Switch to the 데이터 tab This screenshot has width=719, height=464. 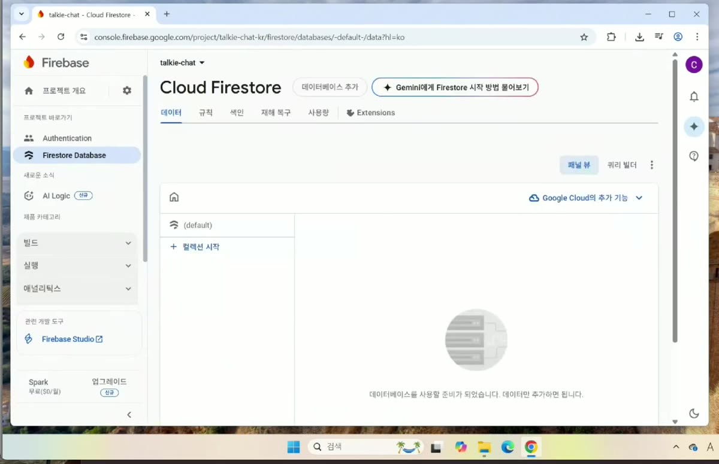[171, 113]
